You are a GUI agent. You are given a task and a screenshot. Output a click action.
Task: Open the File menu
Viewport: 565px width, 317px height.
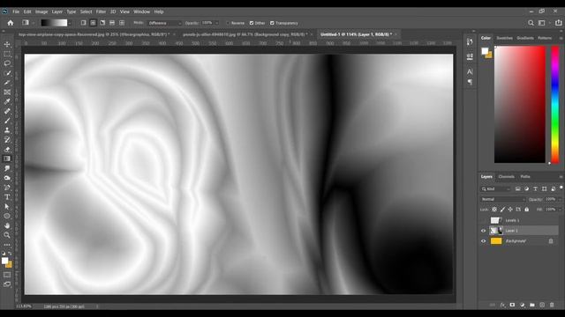coord(16,11)
